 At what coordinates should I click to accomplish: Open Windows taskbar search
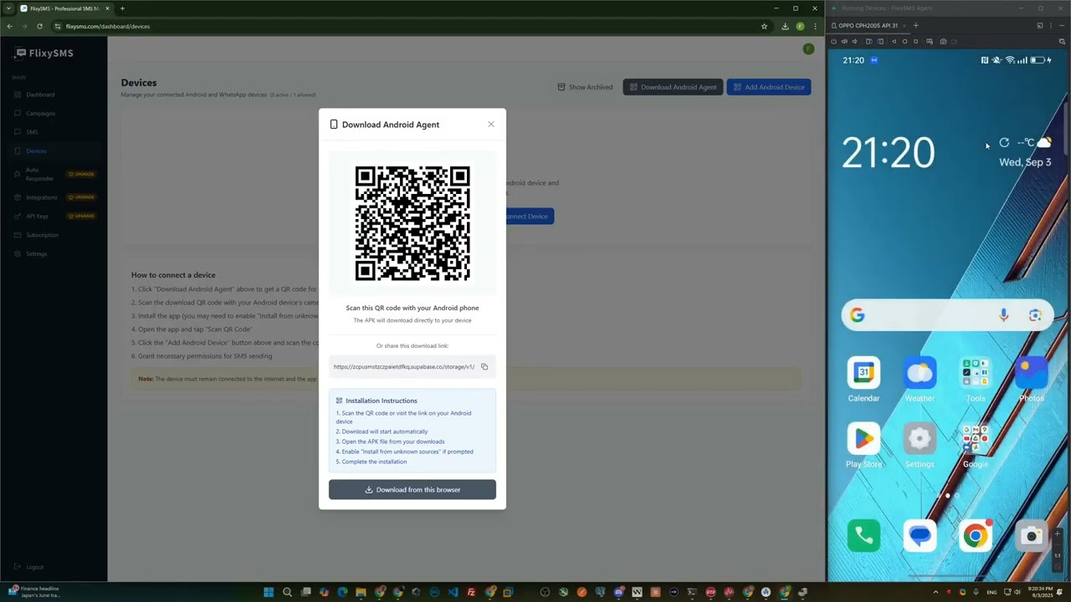pos(287,592)
